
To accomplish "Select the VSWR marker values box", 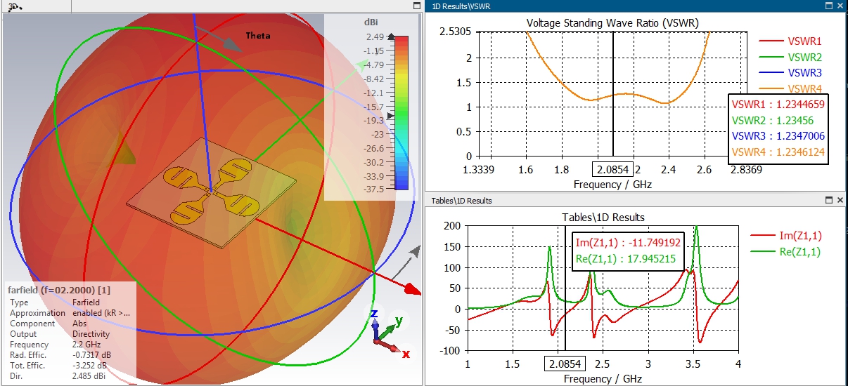I will click(x=778, y=128).
